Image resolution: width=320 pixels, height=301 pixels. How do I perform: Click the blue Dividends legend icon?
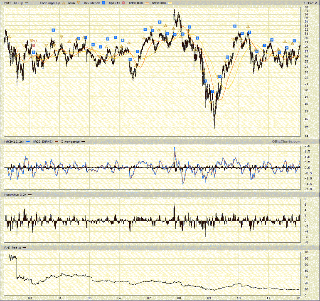(x=103, y=3)
